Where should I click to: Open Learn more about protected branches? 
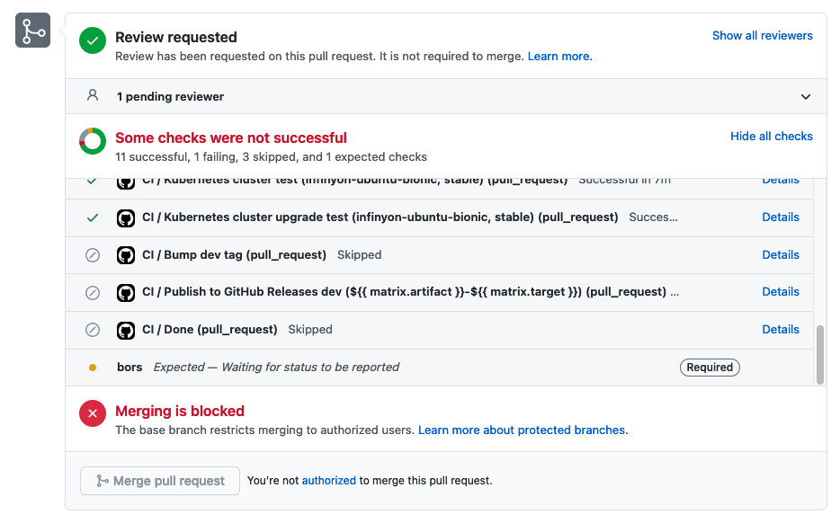pos(522,430)
